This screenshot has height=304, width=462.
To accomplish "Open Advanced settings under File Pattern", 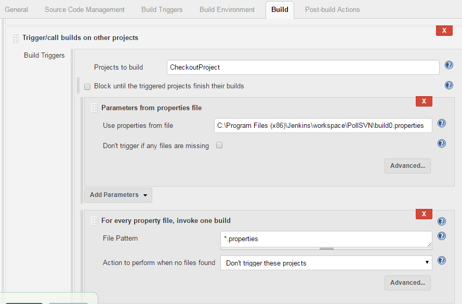I will [407, 283].
